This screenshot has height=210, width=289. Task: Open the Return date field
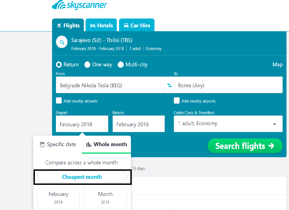click(139, 124)
